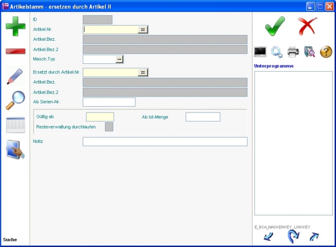Click the Ab Serien-Nr. input field
Image resolution: width=336 pixels, height=247 pixels.
[x=109, y=102]
